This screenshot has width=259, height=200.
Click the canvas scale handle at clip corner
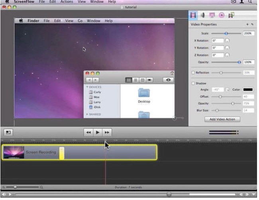tap(175, 118)
